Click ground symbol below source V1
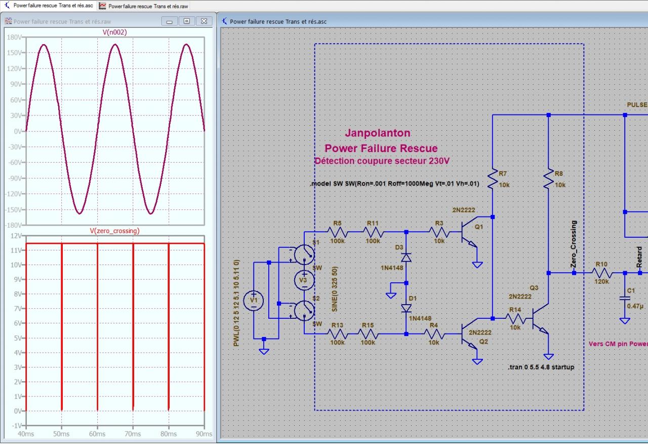Screen dimensions: 648x444 263,351
